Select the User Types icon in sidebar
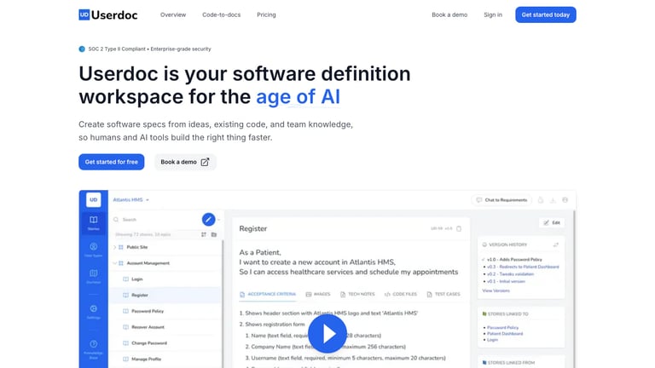The height and width of the screenshot is (368, 655). (x=93, y=250)
